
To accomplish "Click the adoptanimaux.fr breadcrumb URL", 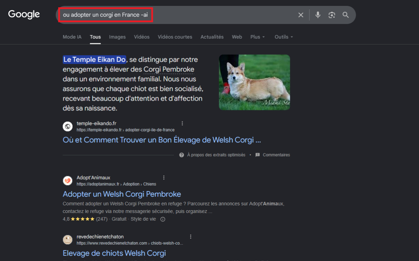I will pyautogui.click(x=116, y=184).
